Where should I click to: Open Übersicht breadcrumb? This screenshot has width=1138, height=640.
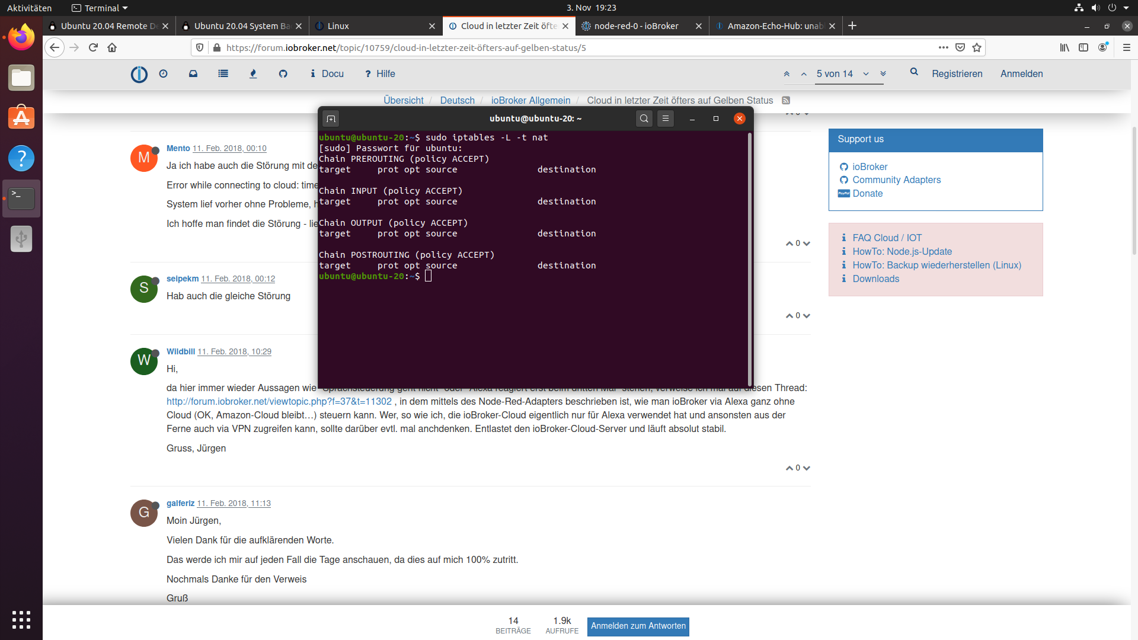pos(403,100)
